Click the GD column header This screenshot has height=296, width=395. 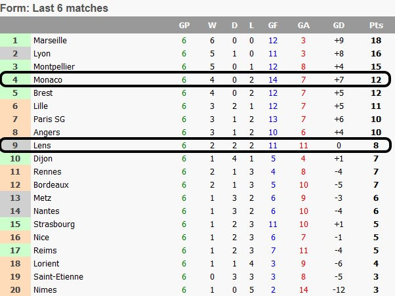339,26
